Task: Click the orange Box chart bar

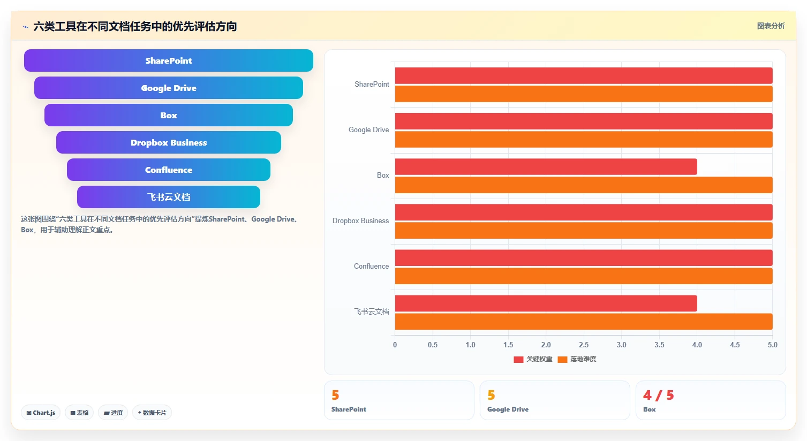Action: (584, 185)
